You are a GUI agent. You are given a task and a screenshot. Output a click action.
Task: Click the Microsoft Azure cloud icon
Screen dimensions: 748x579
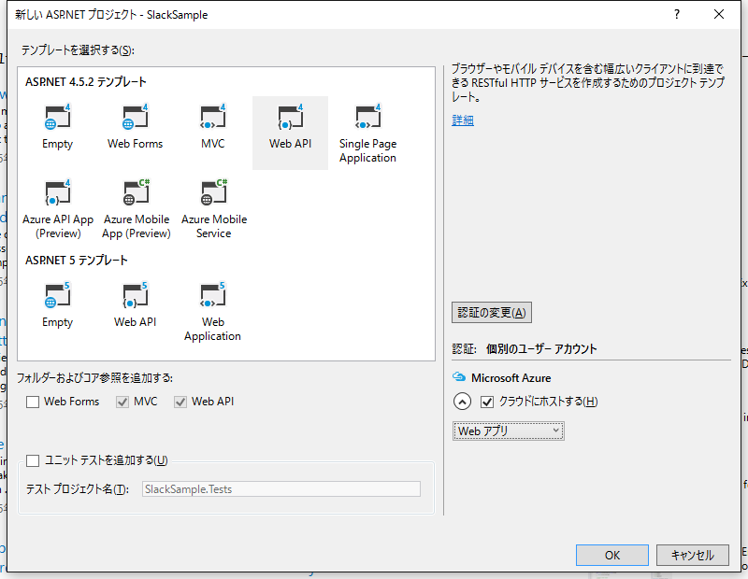tap(459, 377)
